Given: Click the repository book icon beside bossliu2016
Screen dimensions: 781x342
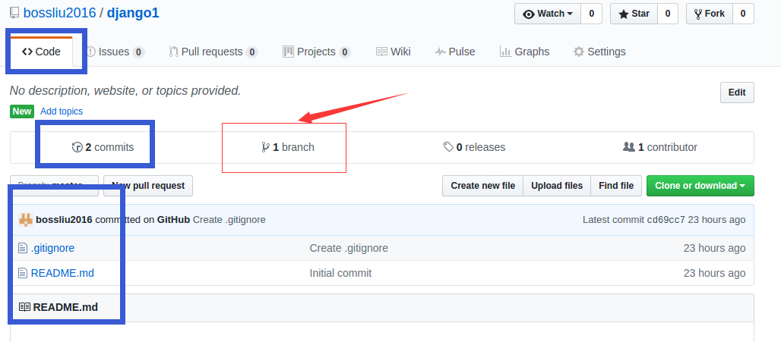Looking at the screenshot, I should point(14,13).
